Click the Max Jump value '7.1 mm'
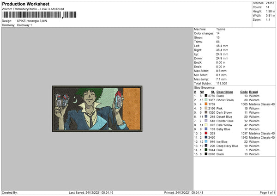The width and height of the screenshot is (277, 196). pyautogui.click(x=221, y=79)
